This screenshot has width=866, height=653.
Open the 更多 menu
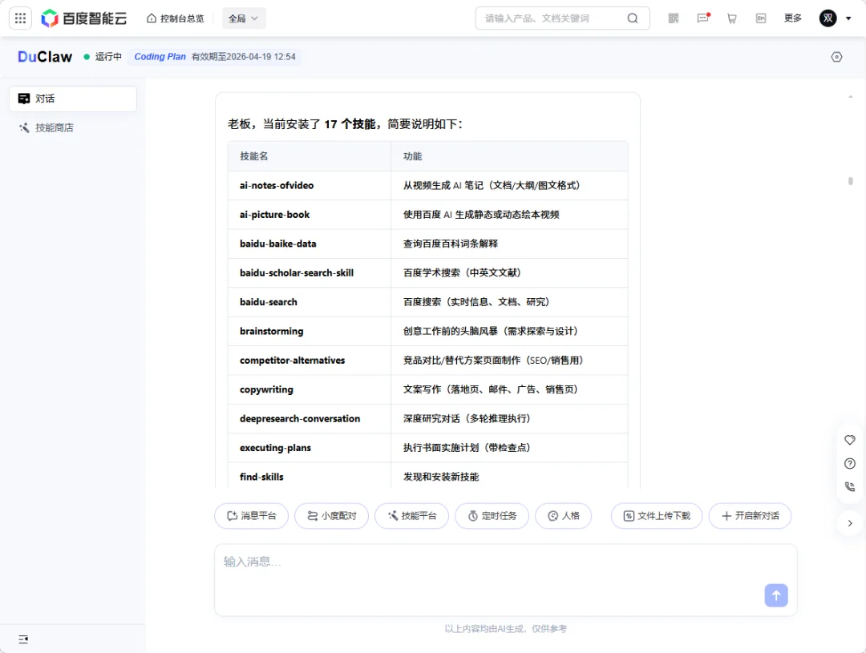793,18
